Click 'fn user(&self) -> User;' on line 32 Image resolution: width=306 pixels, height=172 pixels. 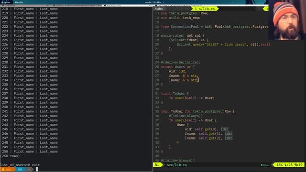point(192,98)
